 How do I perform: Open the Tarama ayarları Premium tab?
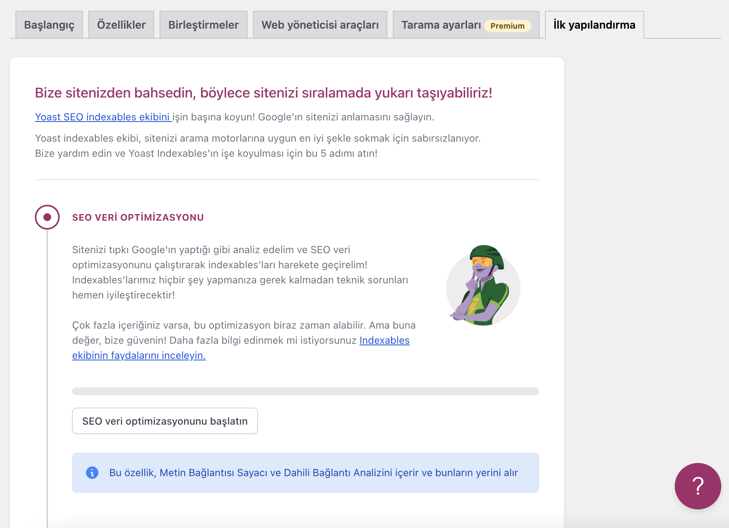[466, 25]
